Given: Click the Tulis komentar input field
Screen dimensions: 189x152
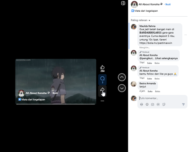Looking at the screenshot, I should coord(163,98).
